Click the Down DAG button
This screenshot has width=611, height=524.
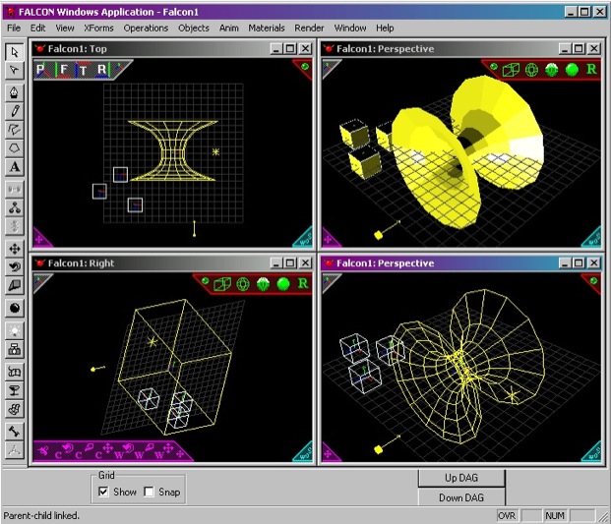click(x=461, y=497)
